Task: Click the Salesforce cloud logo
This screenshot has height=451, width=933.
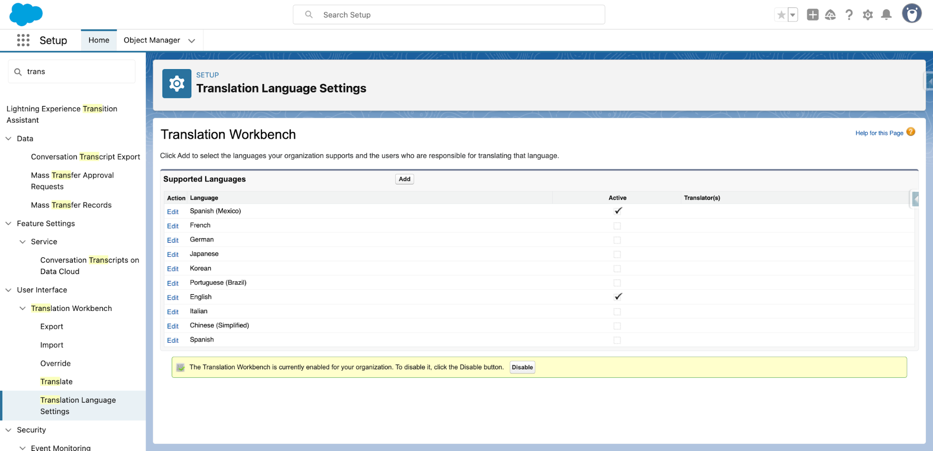Action: click(x=26, y=14)
